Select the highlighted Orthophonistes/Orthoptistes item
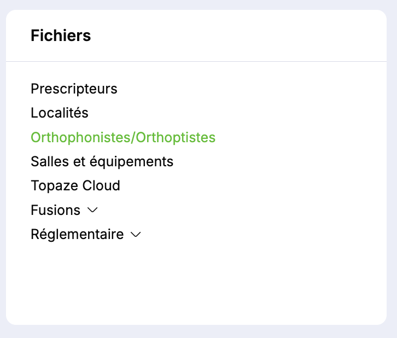This screenshot has height=338, width=397. click(x=123, y=137)
